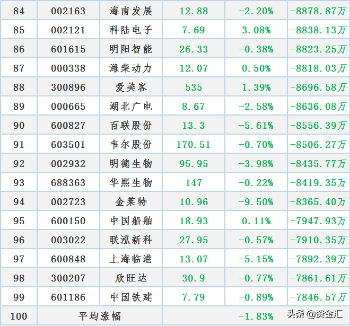Image resolution: width=350 pixels, height=326 pixels.
Task: Select the fund flow -8818.03万
Action: click(x=318, y=68)
